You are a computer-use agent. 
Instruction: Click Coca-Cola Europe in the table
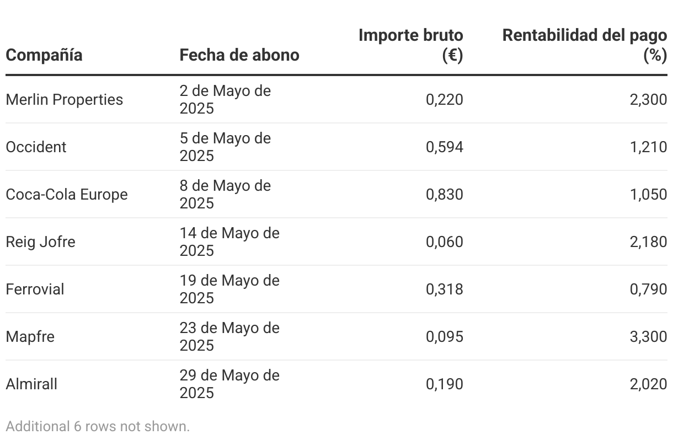click(67, 195)
